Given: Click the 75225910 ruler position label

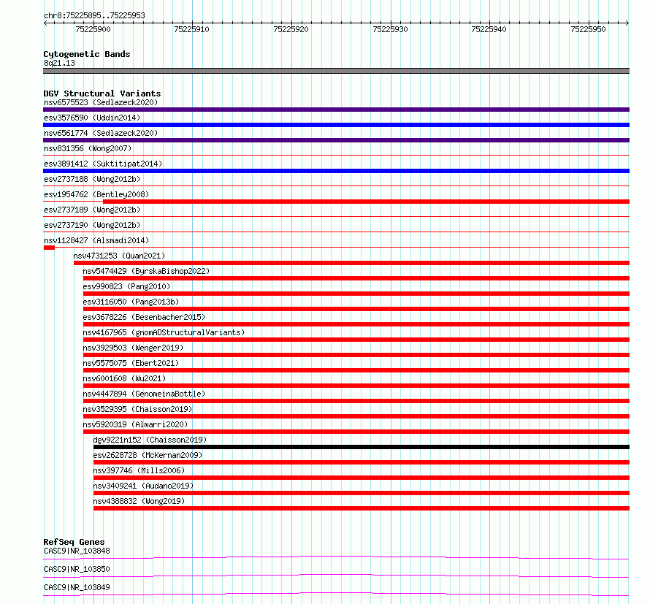Looking at the screenshot, I should tap(191, 29).
